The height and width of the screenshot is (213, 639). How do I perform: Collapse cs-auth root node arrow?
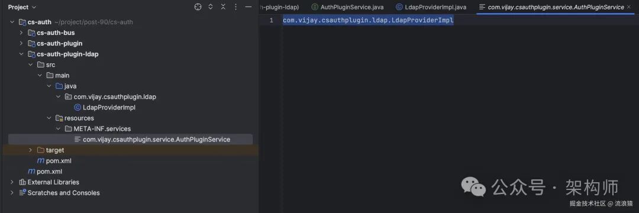[x=12, y=22]
